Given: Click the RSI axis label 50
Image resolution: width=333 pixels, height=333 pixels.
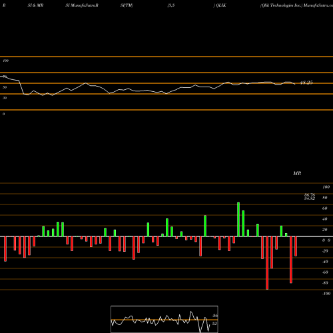Looking at the screenshot, I should click(x=5, y=87).
